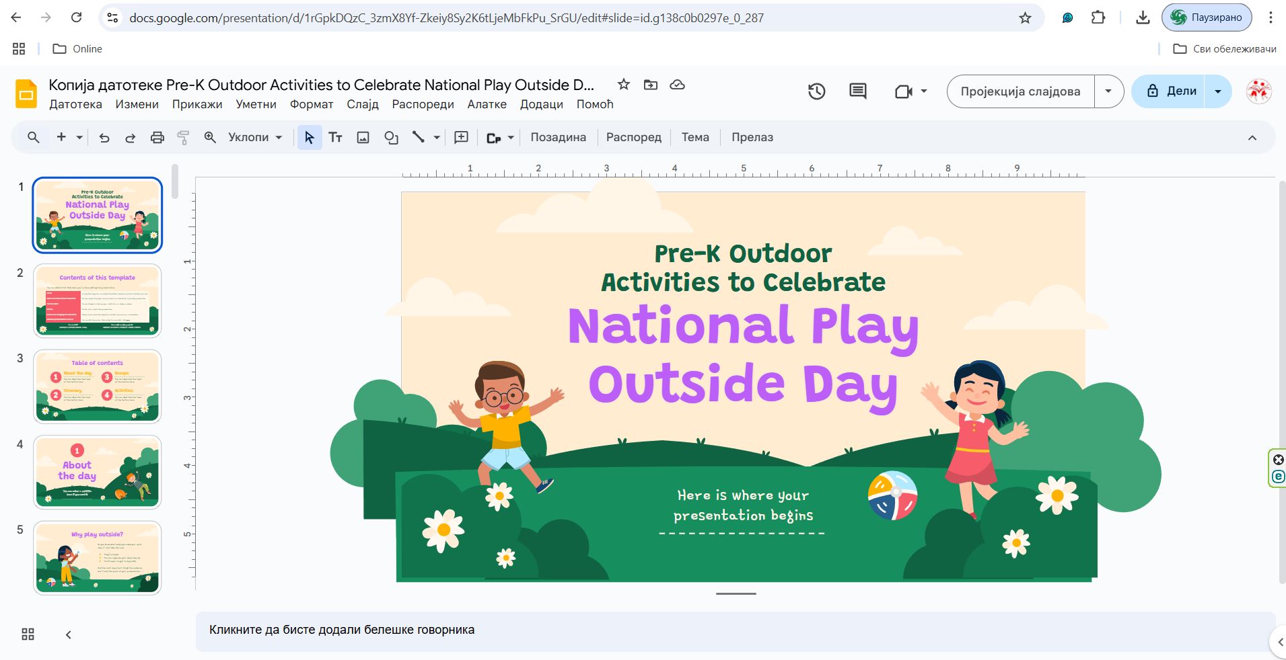
Task: Open the comments panel icon
Action: (857, 91)
